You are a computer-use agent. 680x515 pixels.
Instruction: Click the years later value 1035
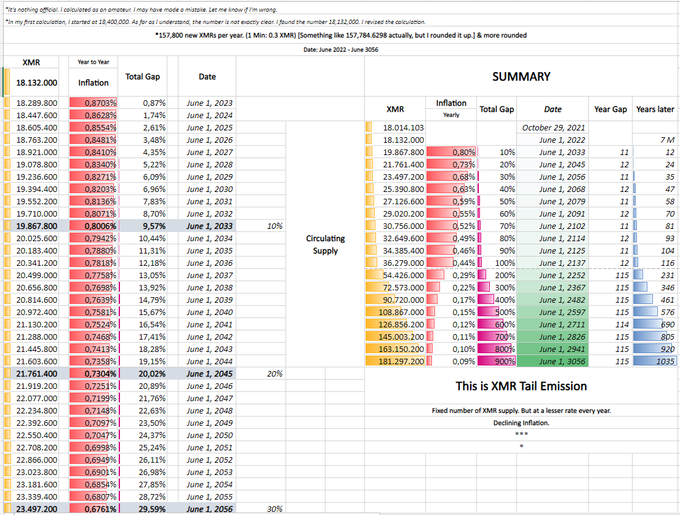pos(654,361)
